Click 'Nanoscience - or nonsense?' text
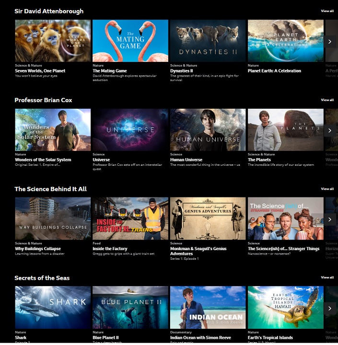 click(x=269, y=253)
